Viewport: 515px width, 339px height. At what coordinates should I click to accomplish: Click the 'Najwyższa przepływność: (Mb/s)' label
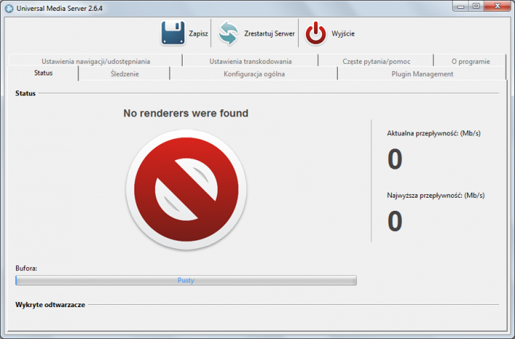click(435, 196)
